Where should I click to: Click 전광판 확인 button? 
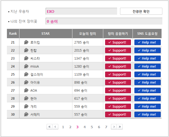coord(141,11)
